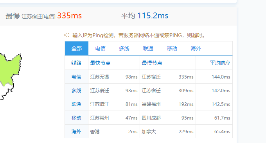This screenshot has height=143, width=266.
Task: Click the 47ms value
Action: [x=131, y=118]
